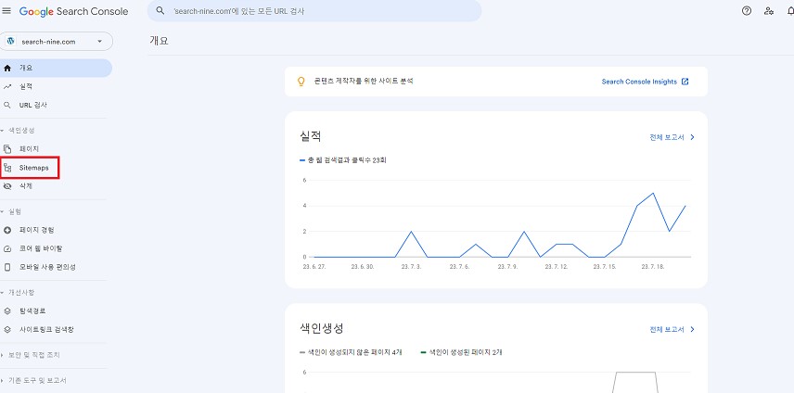This screenshot has width=794, height=393.
Task: Click the 23. 7. 18. date label on chart
Action: [x=653, y=267]
